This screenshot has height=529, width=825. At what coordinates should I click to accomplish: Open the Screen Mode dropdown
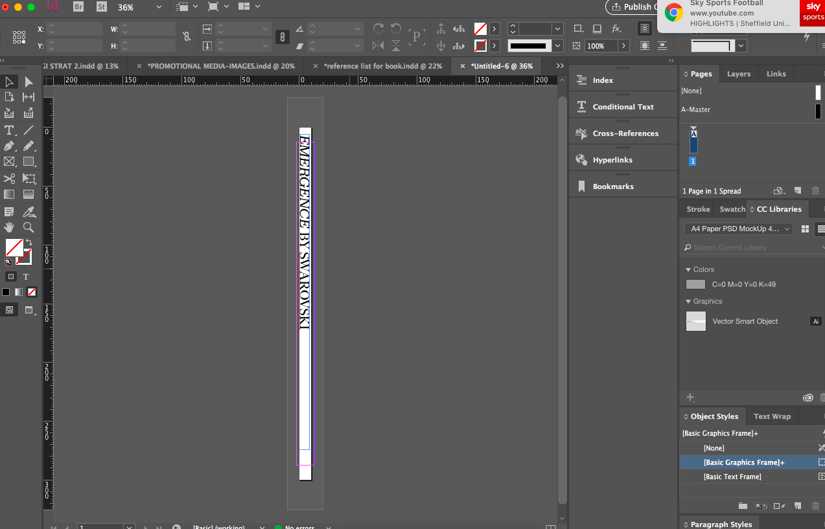coord(217,7)
